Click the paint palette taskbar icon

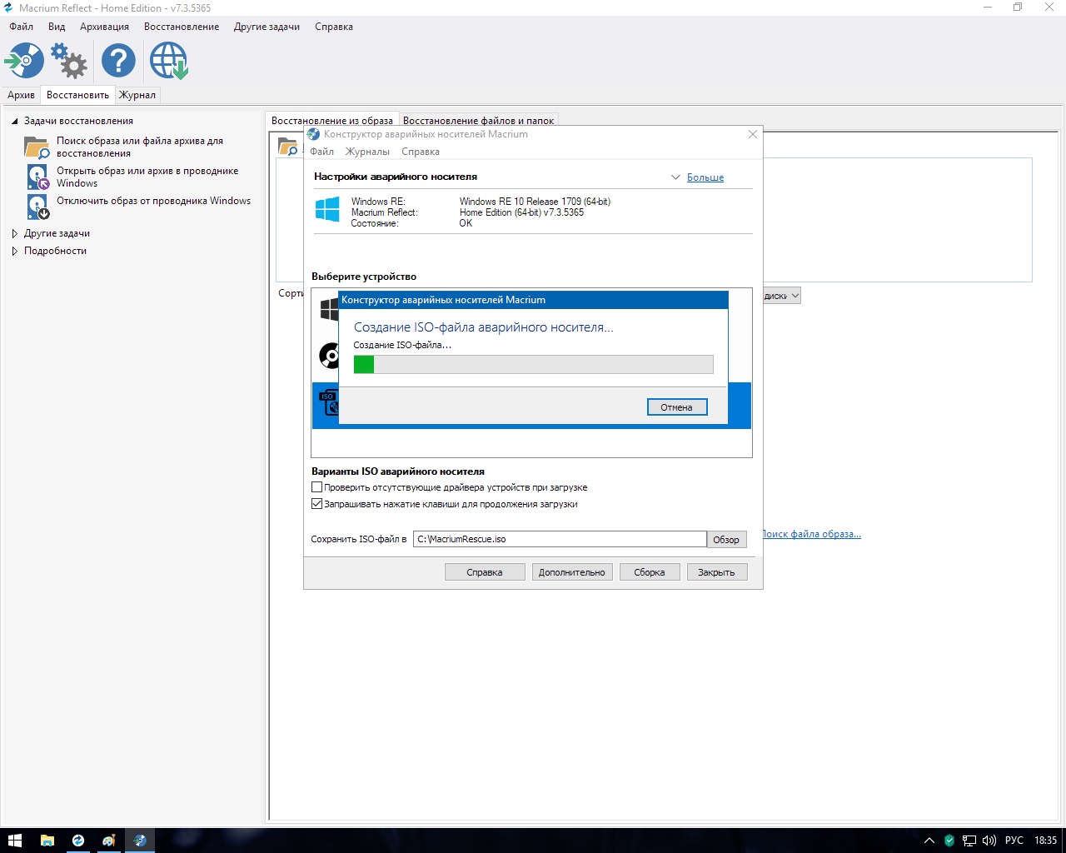(x=109, y=841)
